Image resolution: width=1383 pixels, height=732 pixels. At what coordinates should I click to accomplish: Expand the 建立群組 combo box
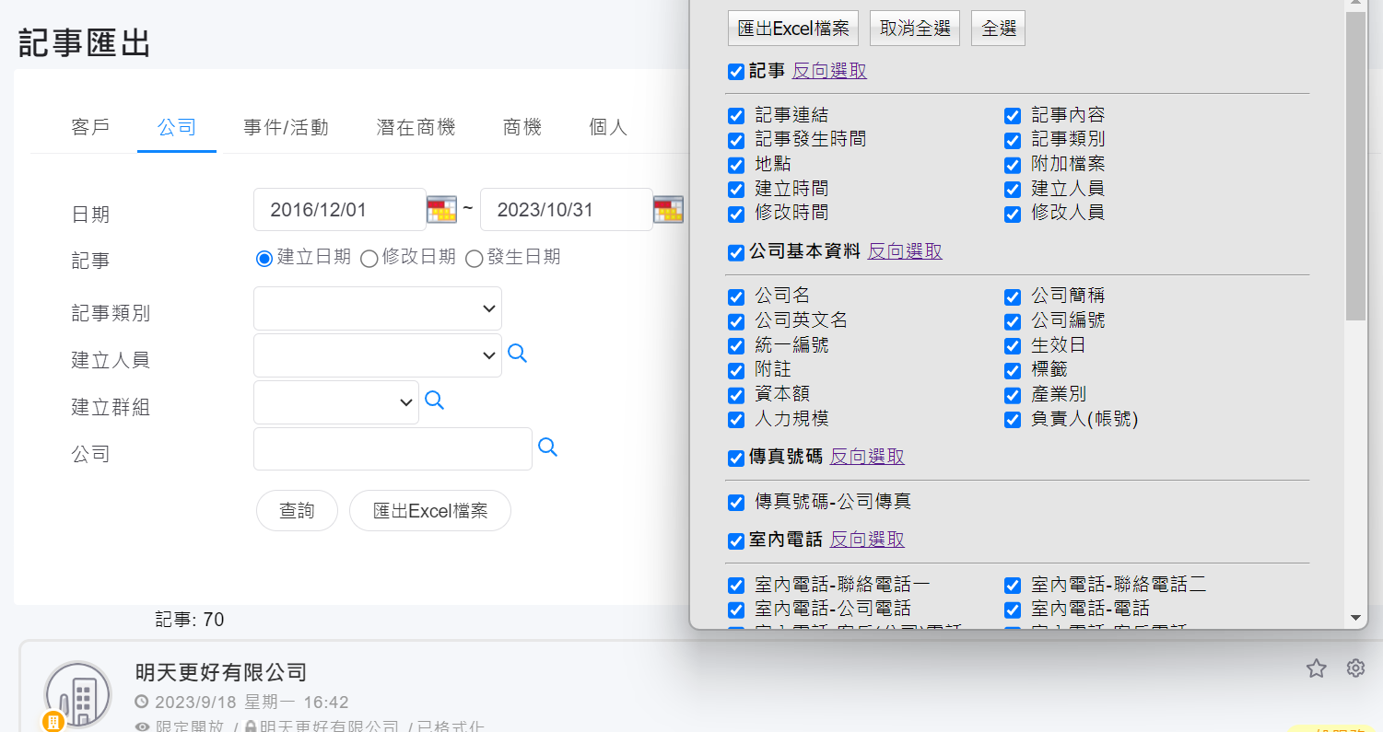coord(336,402)
